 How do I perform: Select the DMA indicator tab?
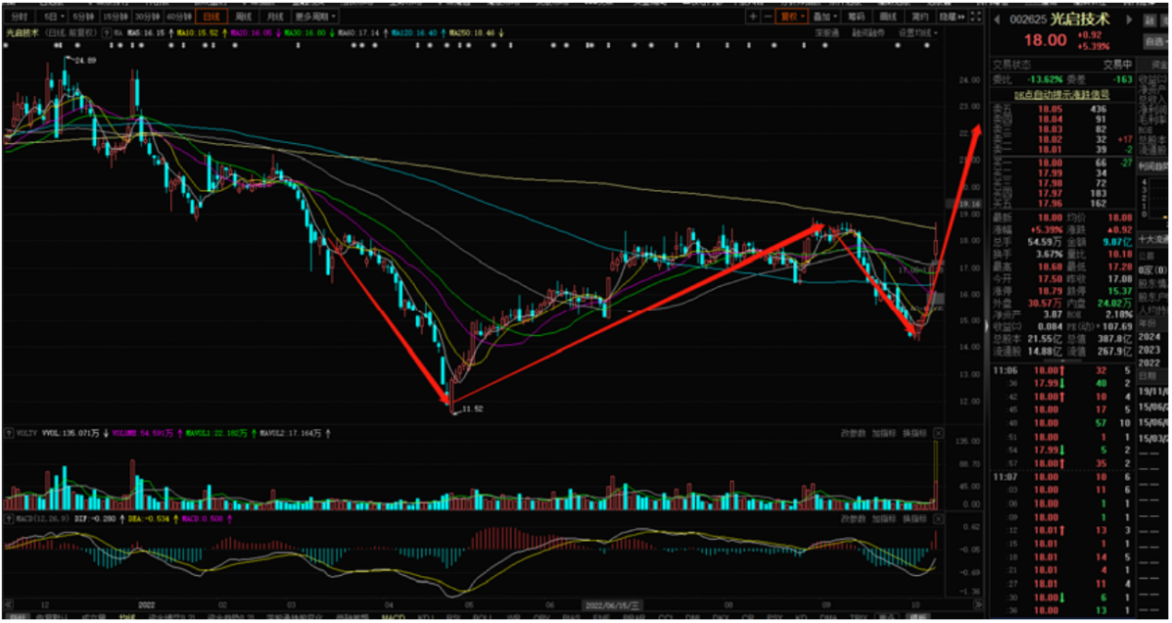tap(829, 617)
